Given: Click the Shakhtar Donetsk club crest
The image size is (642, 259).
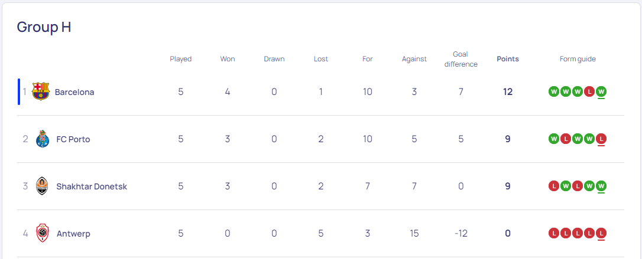Looking at the screenshot, I should pyautogui.click(x=42, y=186).
